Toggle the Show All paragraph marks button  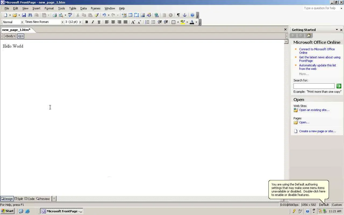178,15
